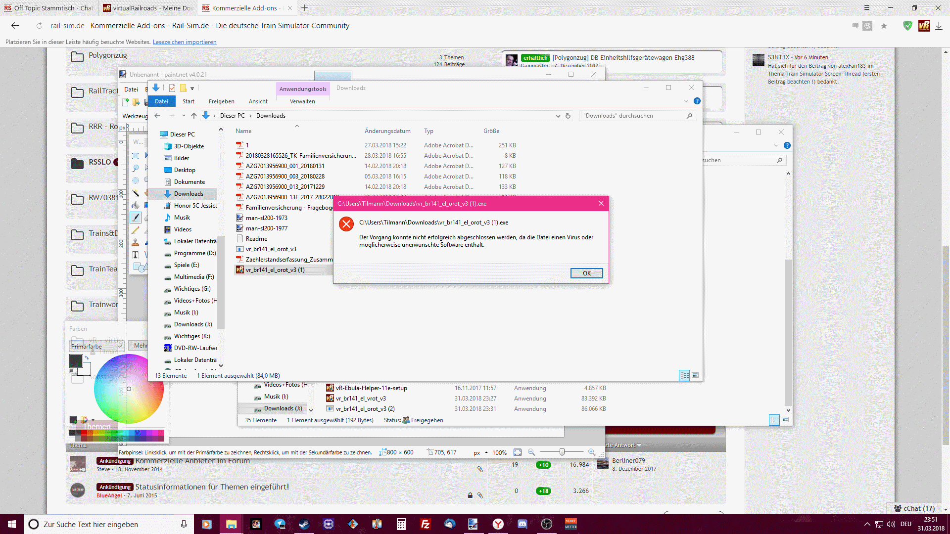This screenshot has height=534, width=950.
Task: Open the address bar history dropdown
Action: [558, 116]
